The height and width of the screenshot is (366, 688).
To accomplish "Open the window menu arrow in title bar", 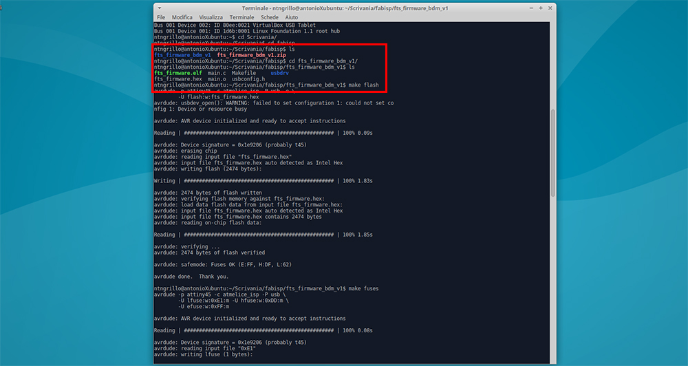I will (160, 8).
